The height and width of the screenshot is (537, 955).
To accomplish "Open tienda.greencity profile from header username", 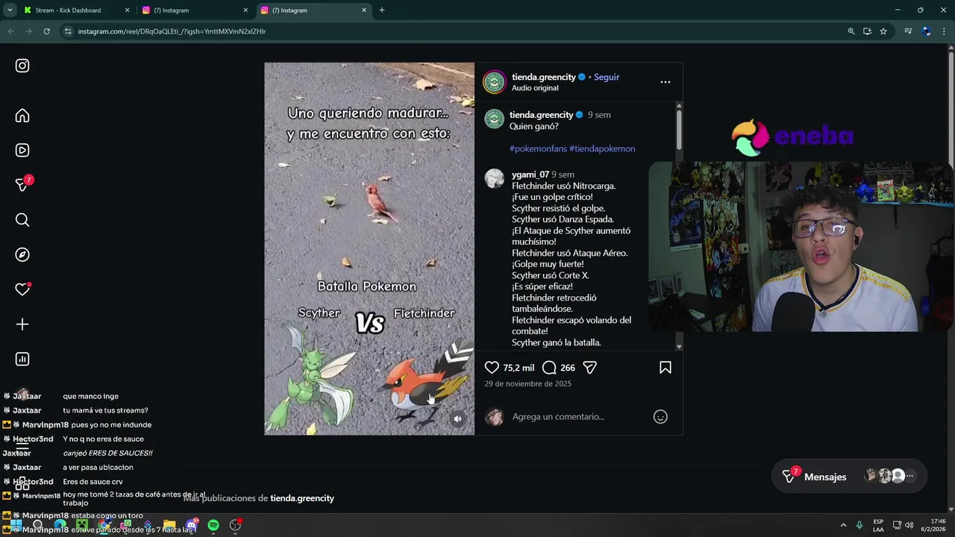I will (543, 77).
